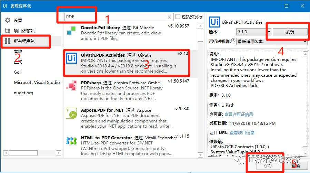This screenshot has height=173, width=310.
Task: Open the runtime rule lowest applicable version dropdown
Action: pyautogui.click(x=272, y=42)
